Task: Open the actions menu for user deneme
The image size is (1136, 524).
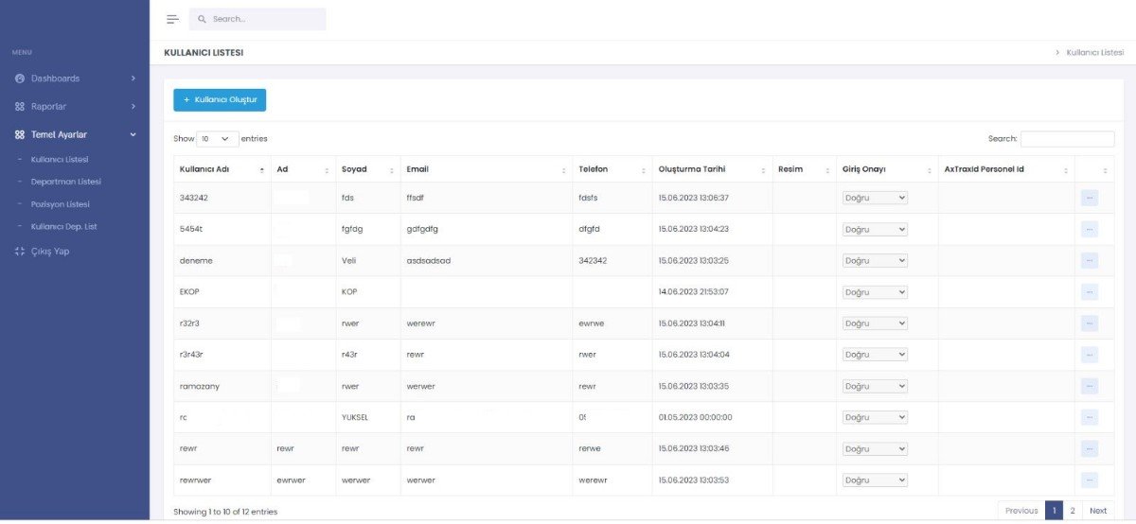Action: click(x=1089, y=260)
